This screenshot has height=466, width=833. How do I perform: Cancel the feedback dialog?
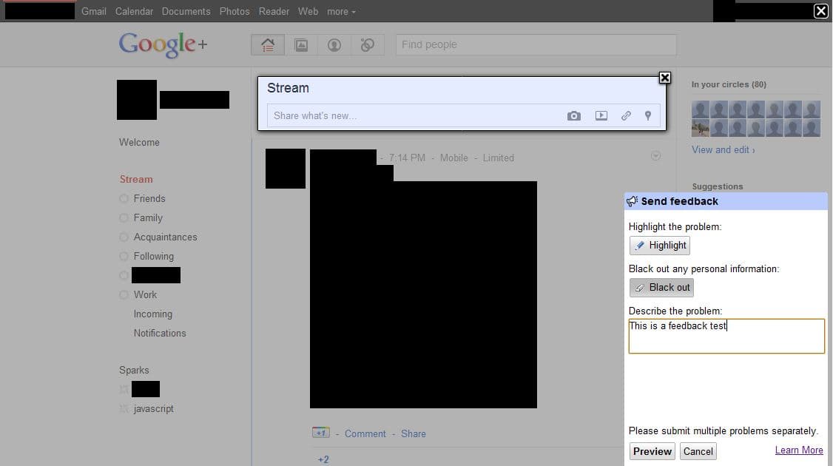(x=698, y=451)
